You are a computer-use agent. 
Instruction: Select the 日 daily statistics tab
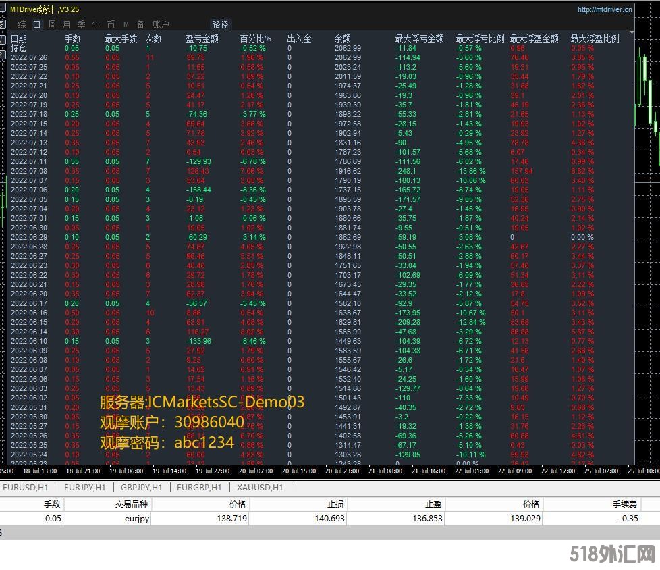coord(36,24)
